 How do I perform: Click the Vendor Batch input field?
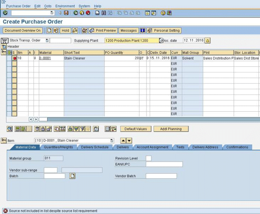point(161,176)
